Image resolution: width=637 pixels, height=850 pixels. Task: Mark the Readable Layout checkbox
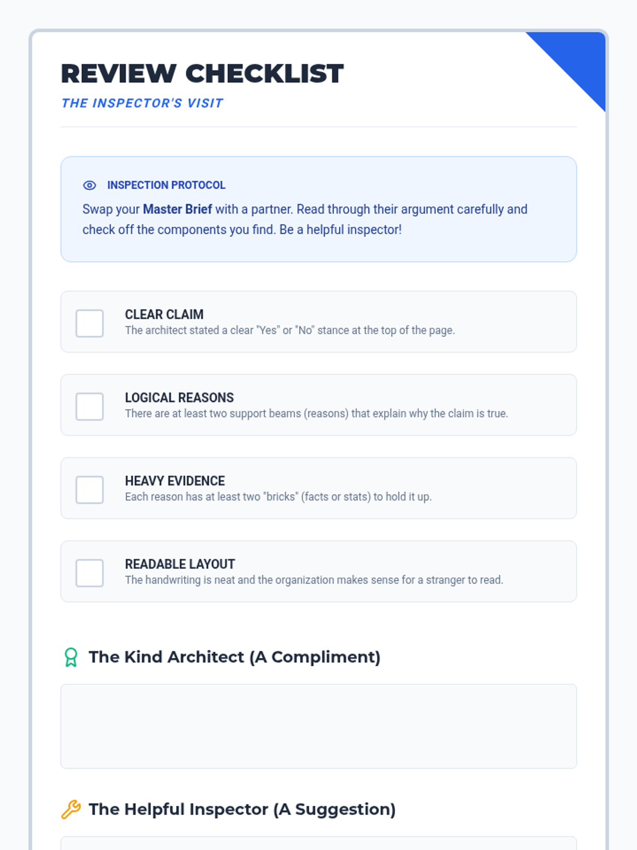90,573
